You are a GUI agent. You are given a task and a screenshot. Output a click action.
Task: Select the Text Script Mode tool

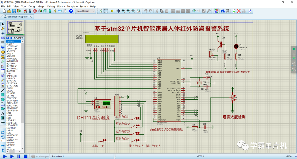pyautogui.click(x=3, y=42)
